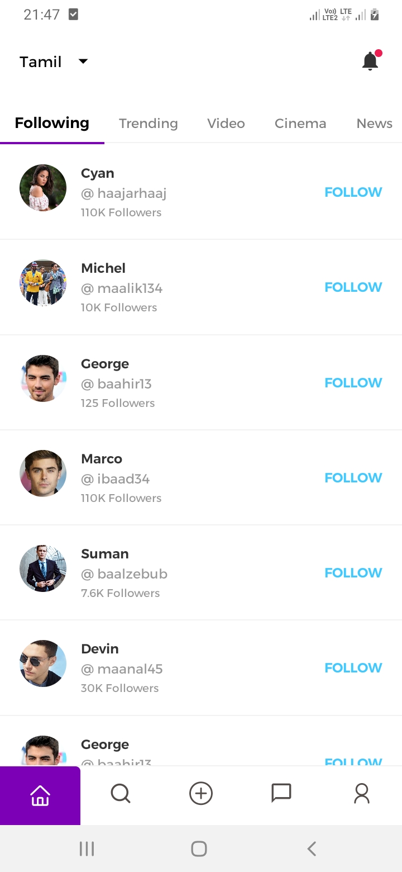Image resolution: width=402 pixels, height=872 pixels.
Task: Follow Michel @maalik134
Action: (x=353, y=287)
